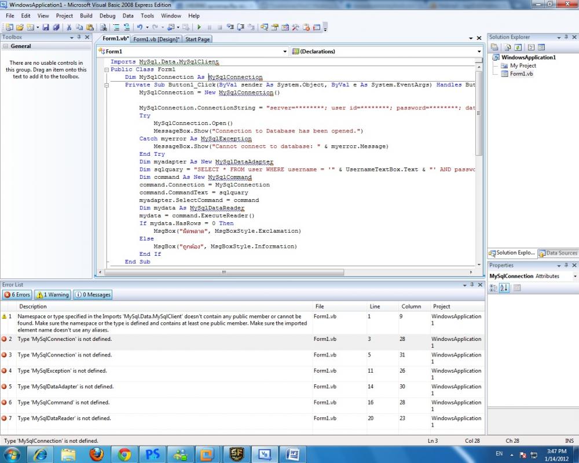Screen dimensions: 579x463
Task: Click Refresh icon in Solution Explorer toolbar
Action: pyautogui.click(x=518, y=47)
